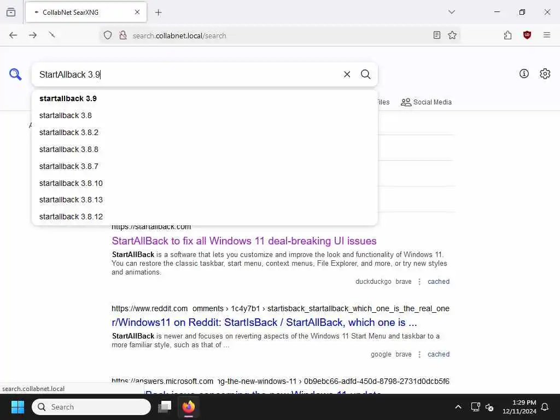This screenshot has width=560, height=420.
Task: Choose suggestion startallback 3.8.2
Action: click(x=205, y=132)
